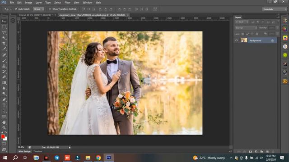This screenshot has width=289, height=162.
Task: Toggle type layer filter in Layers panel
Action: click(263, 22)
